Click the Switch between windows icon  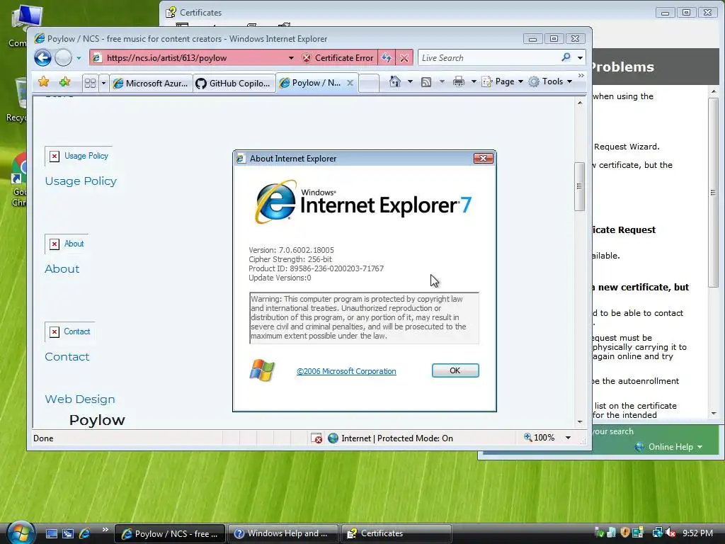(x=68, y=534)
